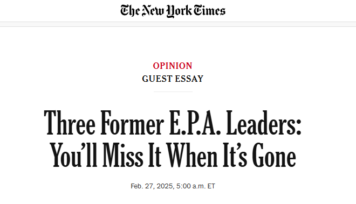The width and height of the screenshot is (356, 204).
Task: Click headline line "Three Former E.P.A. Leaders:"
Action: click(173, 123)
